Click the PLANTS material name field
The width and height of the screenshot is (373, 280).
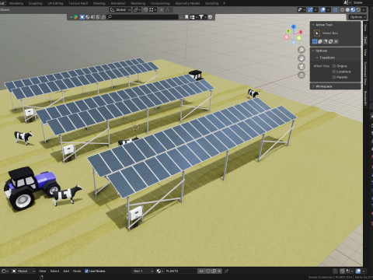click(180, 271)
